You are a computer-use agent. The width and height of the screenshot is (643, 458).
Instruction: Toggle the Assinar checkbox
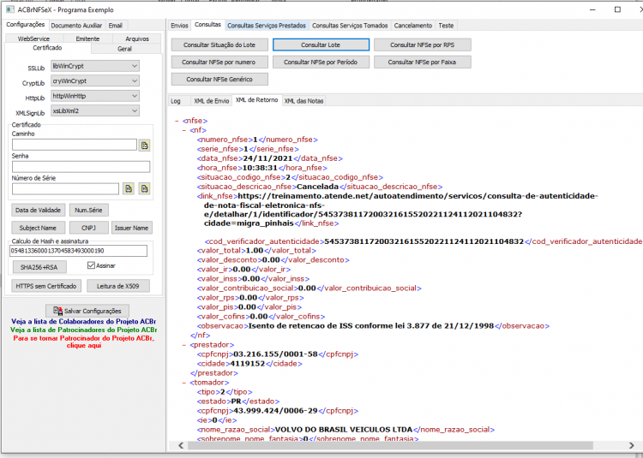point(91,265)
